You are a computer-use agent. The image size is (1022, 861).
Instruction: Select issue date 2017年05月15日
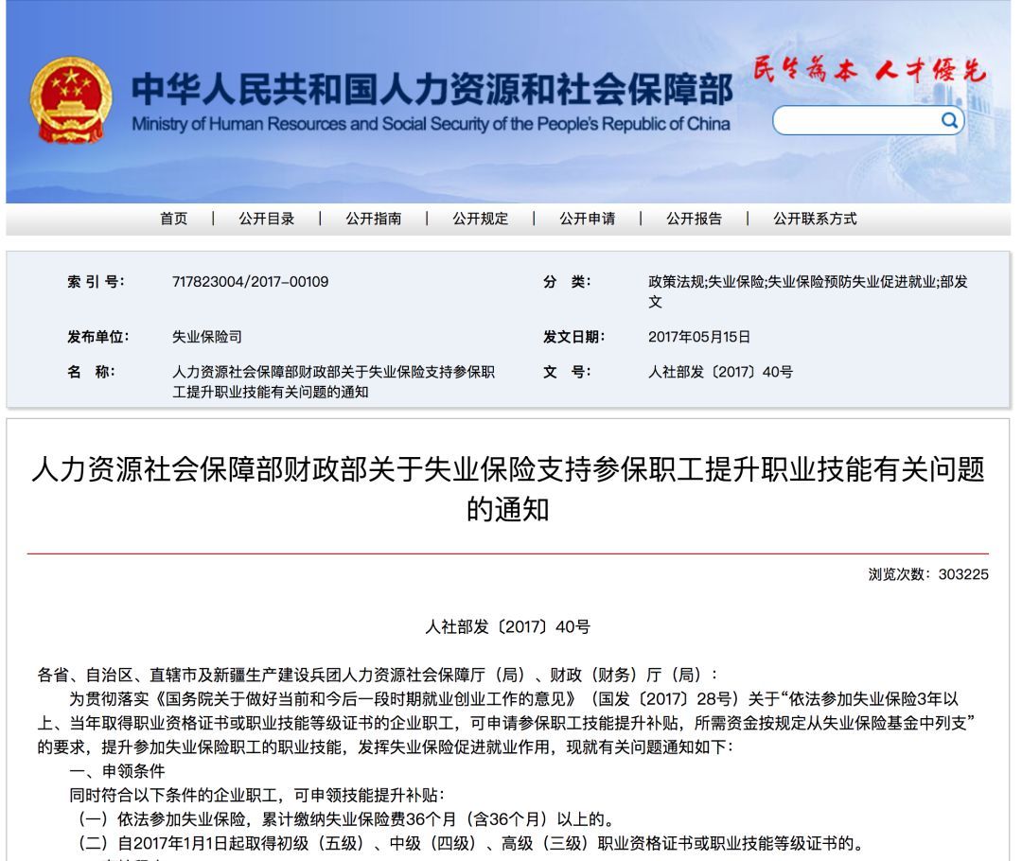pyautogui.click(x=698, y=337)
